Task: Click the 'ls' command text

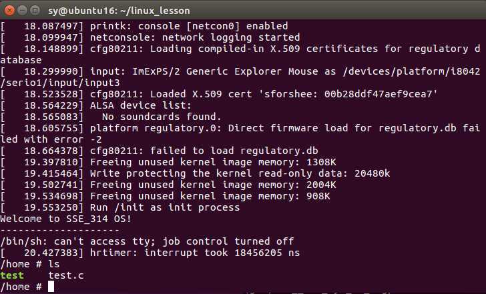Action: coord(54,264)
